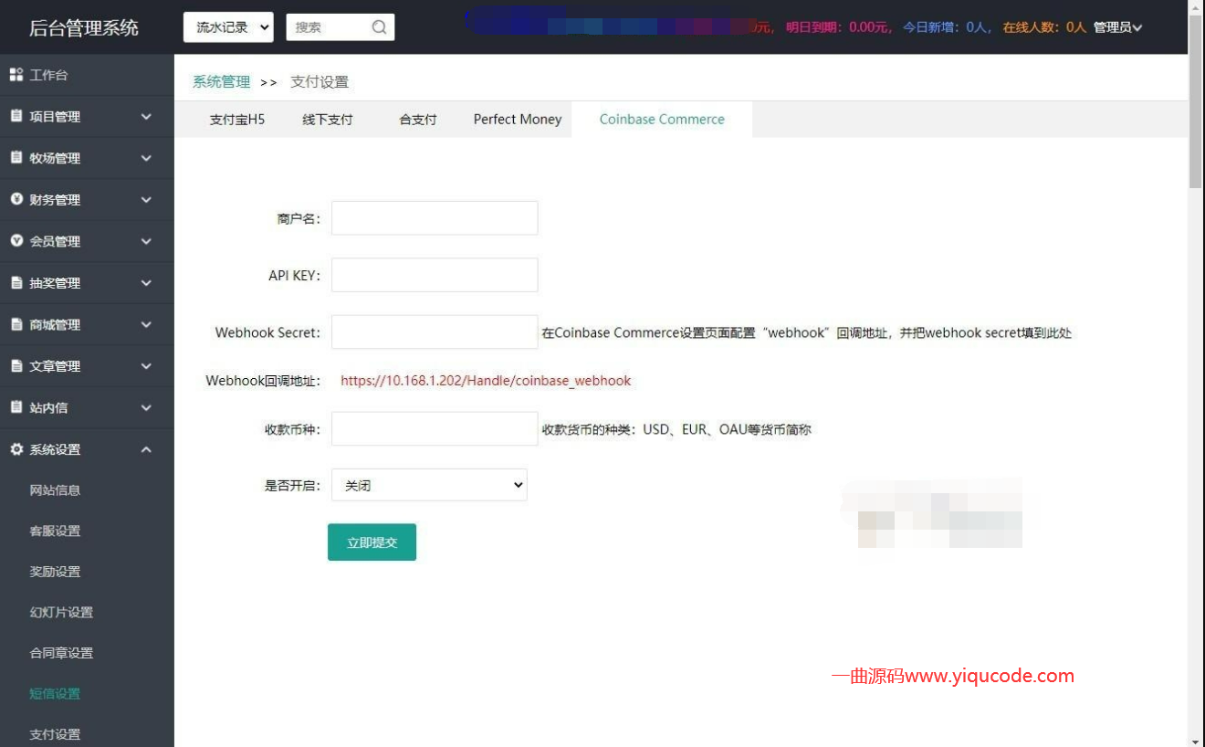Expand the 项目管理 menu chevron
Screen dimensions: 1205x747
tap(146, 117)
